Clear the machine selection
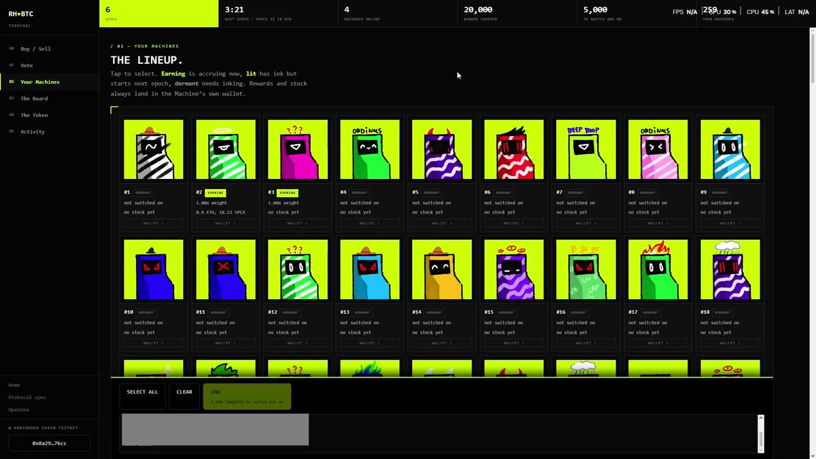This screenshot has width=816, height=459. [184, 396]
